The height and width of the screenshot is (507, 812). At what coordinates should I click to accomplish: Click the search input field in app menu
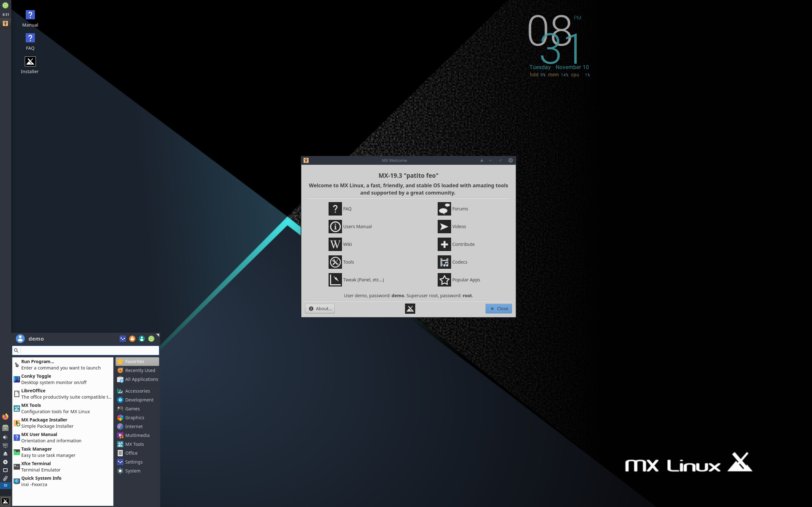(x=86, y=350)
